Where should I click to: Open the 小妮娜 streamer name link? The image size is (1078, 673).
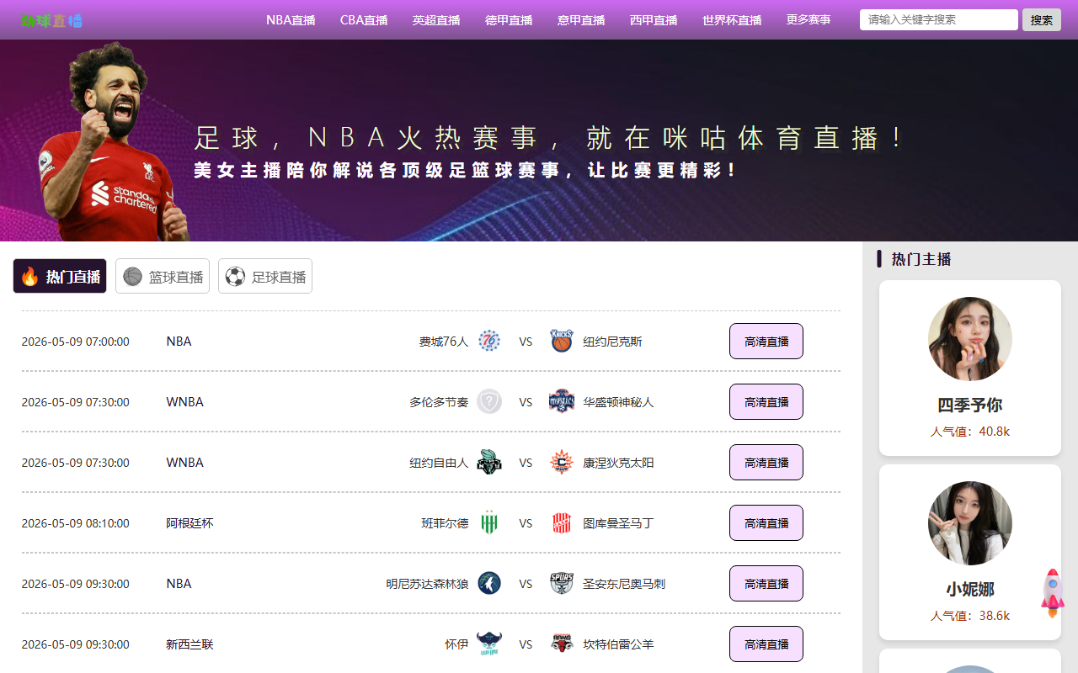click(970, 589)
